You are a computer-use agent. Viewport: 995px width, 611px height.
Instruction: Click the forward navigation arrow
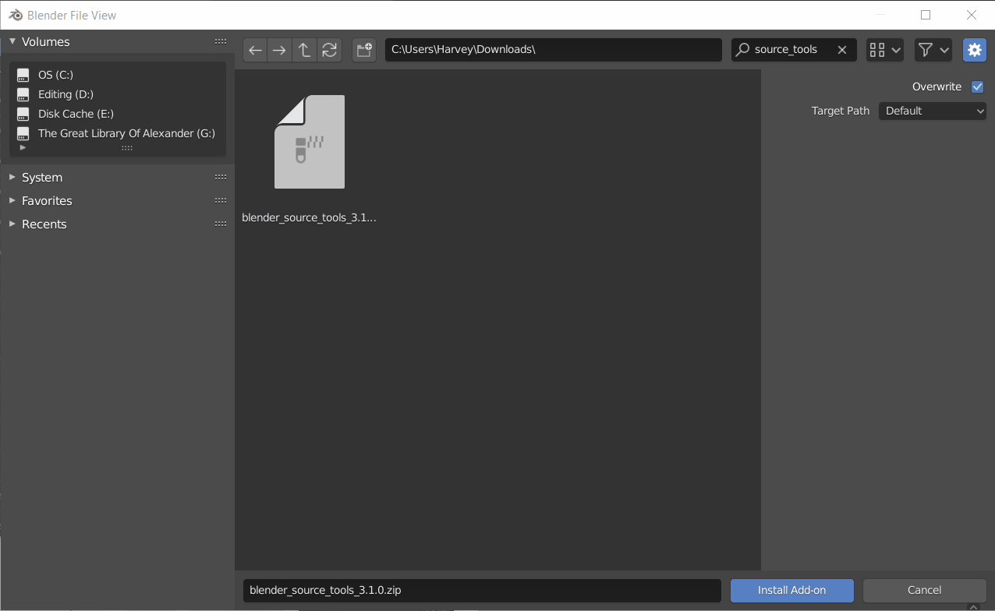coord(279,50)
